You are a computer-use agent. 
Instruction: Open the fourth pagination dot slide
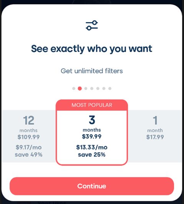(92, 88)
